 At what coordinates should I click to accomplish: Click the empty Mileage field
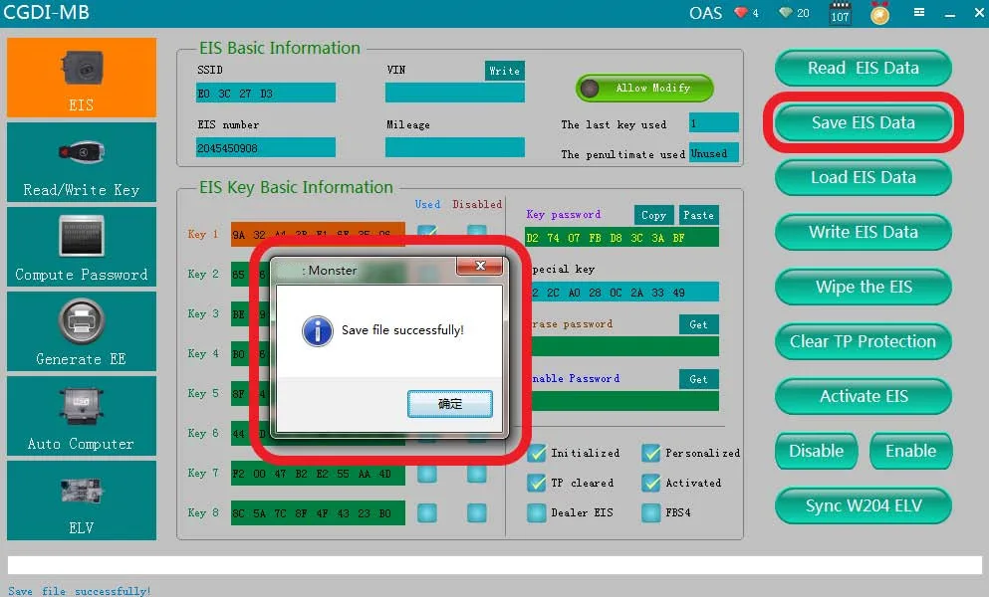click(x=455, y=147)
